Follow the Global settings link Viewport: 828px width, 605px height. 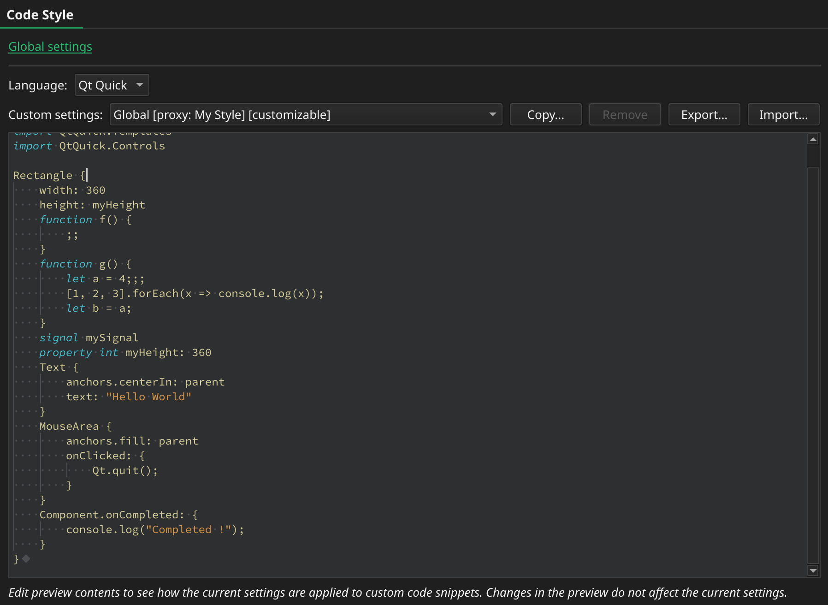click(x=50, y=46)
